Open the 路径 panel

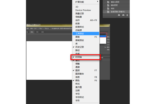pyautogui.click(x=86, y=50)
